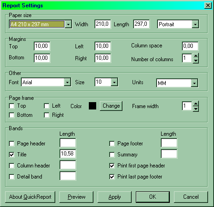Decrease the Frame width value
The width and height of the screenshot is (214, 207).
point(196,109)
